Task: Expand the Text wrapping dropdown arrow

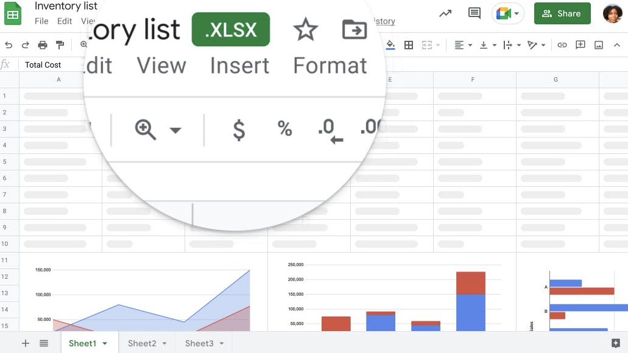Action: click(x=518, y=45)
